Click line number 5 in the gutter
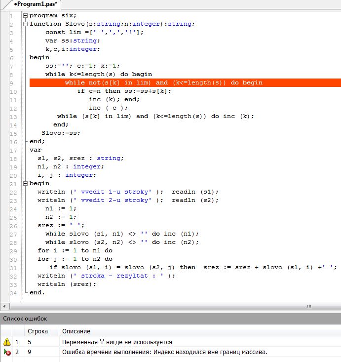Viewport: 341px width, 362px height. pos(11,49)
